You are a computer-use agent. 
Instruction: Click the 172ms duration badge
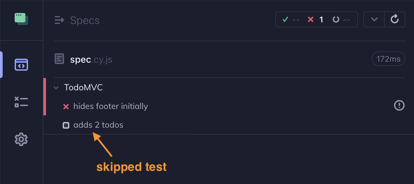pyautogui.click(x=388, y=59)
